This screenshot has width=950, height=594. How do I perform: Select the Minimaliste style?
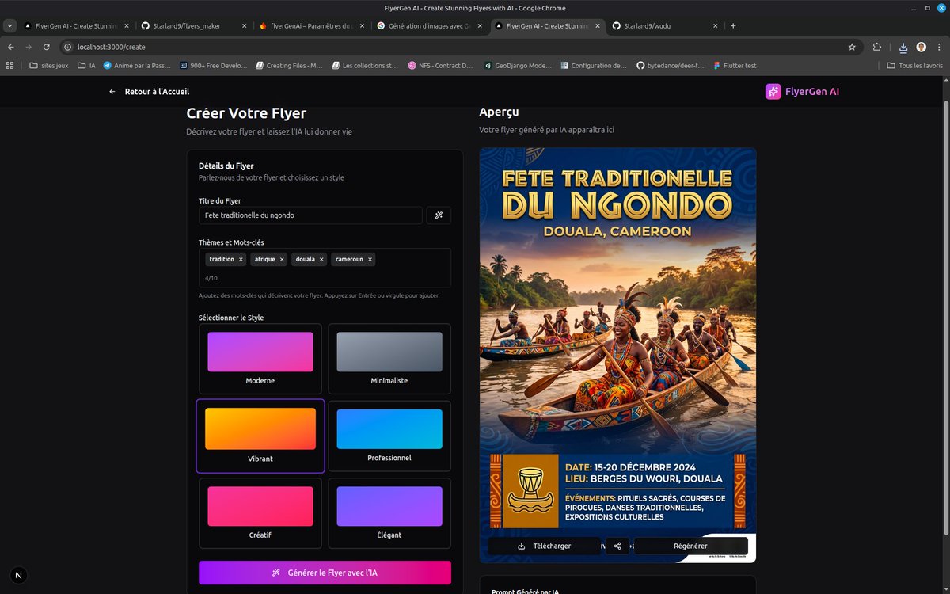pos(389,358)
